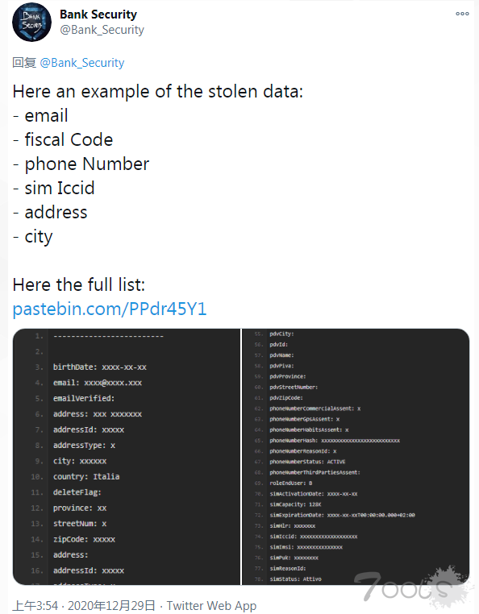This screenshot has width=479, height=614.
Task: Click the Bank Security display name
Action: 98,15
